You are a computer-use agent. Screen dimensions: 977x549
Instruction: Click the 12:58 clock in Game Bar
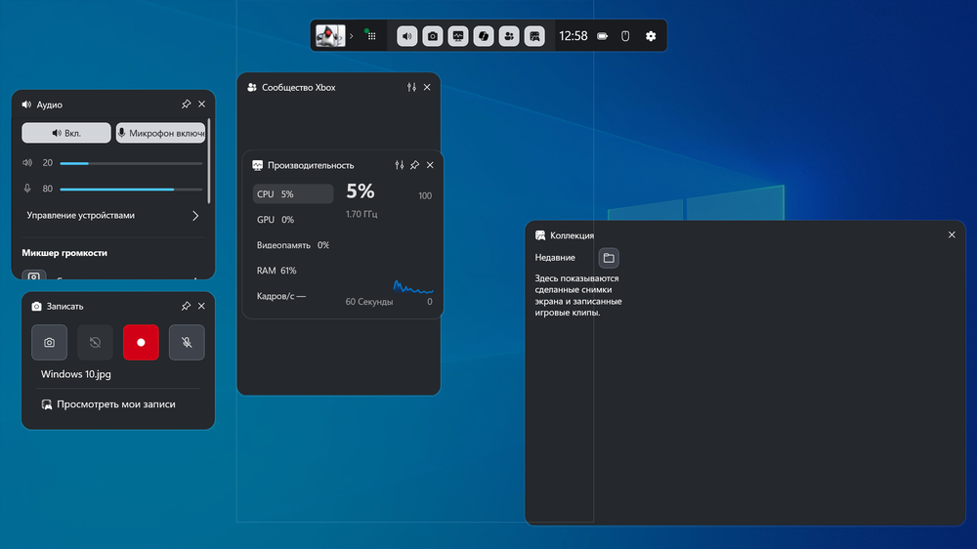click(573, 36)
